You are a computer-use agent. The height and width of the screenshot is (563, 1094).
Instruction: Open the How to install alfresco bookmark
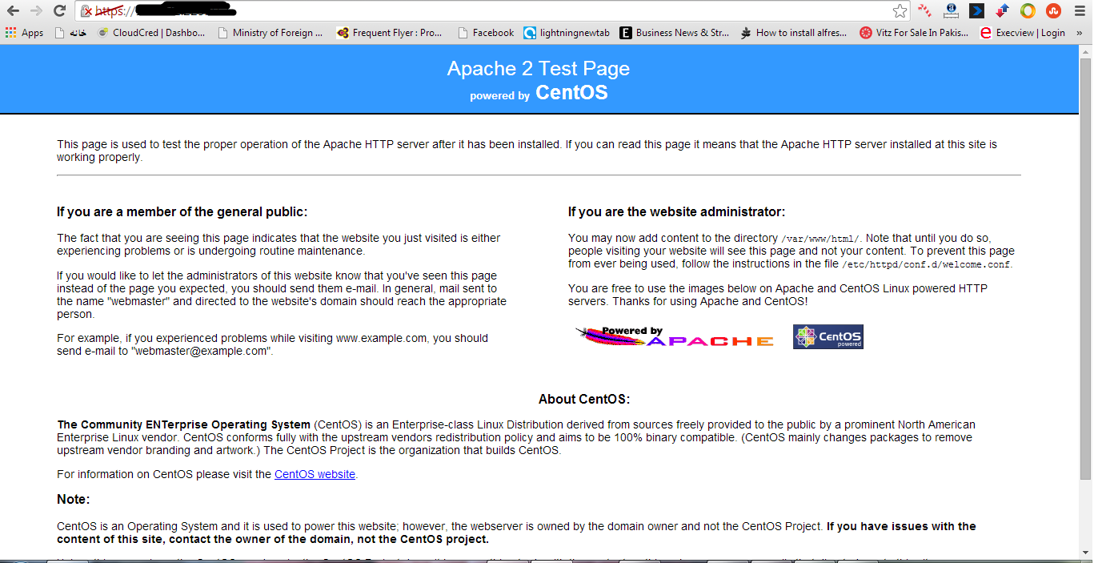(x=795, y=33)
